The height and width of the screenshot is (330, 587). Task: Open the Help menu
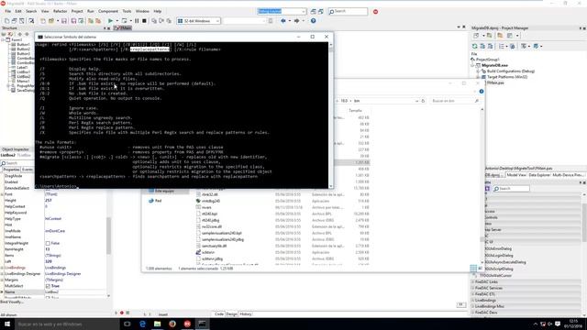(x=158, y=11)
